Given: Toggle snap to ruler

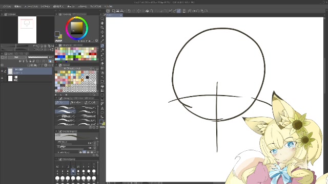Looking at the screenshot, I should [x=170, y=11].
